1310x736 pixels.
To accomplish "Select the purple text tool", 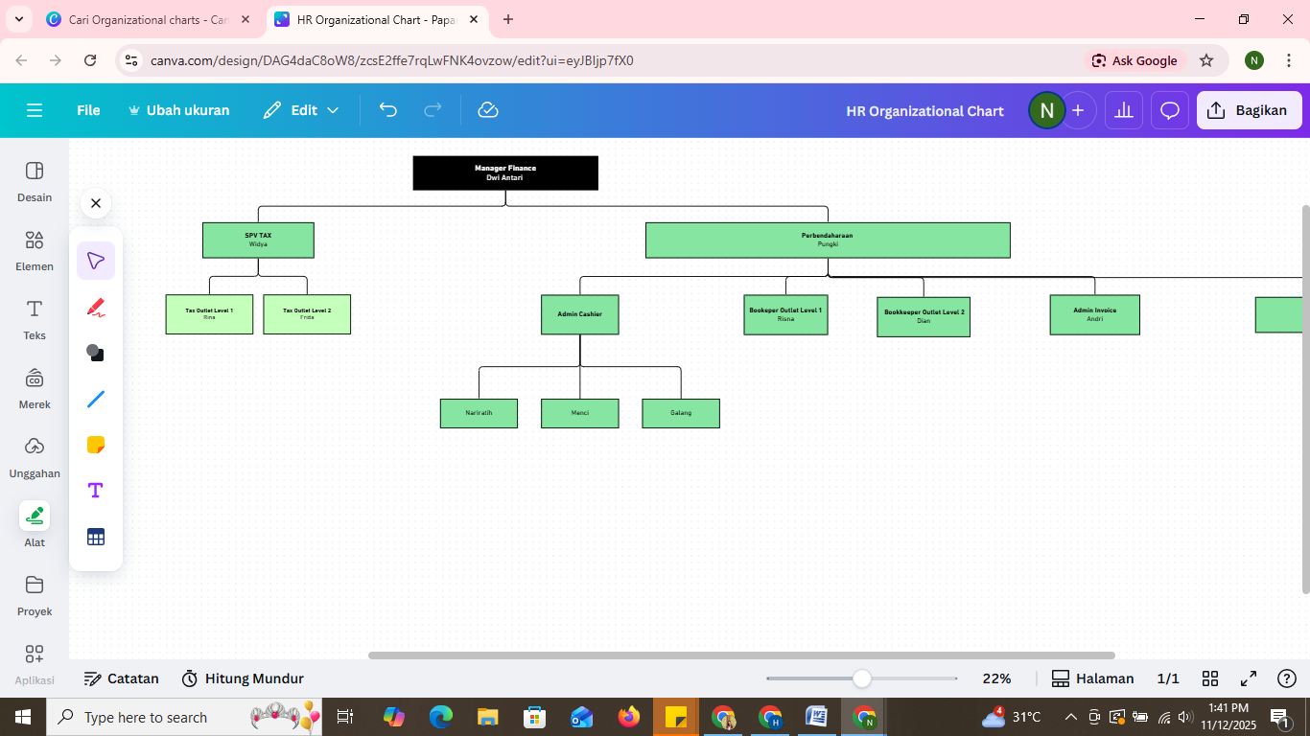I will [96, 491].
